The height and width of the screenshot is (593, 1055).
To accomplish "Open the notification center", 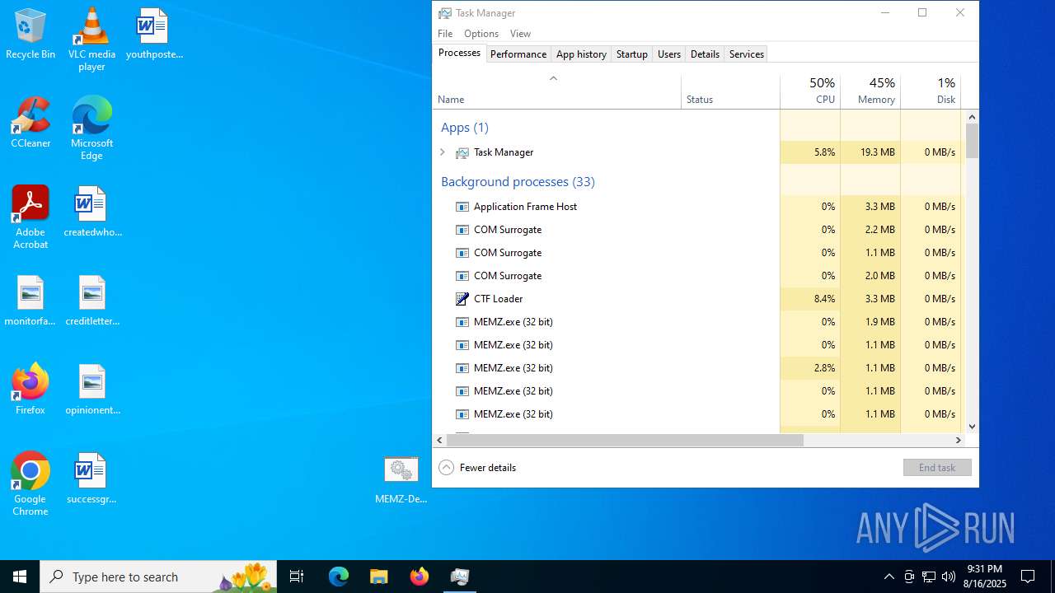I will coord(1028,577).
